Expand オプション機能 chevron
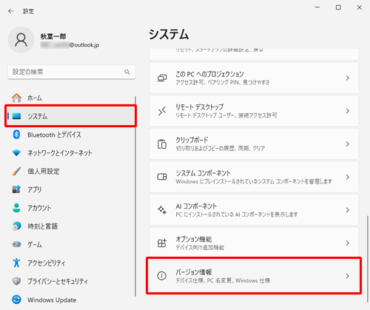The image size is (370, 310). 348,243
